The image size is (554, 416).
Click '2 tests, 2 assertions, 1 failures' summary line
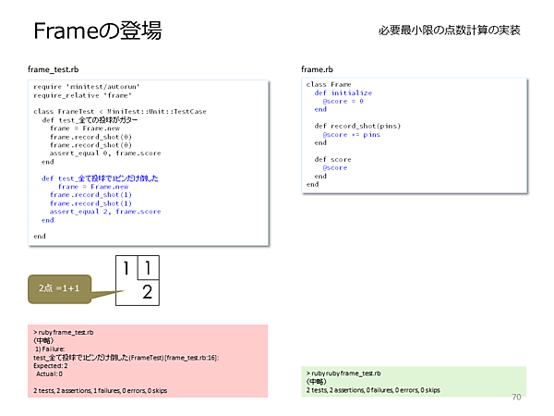(x=101, y=390)
